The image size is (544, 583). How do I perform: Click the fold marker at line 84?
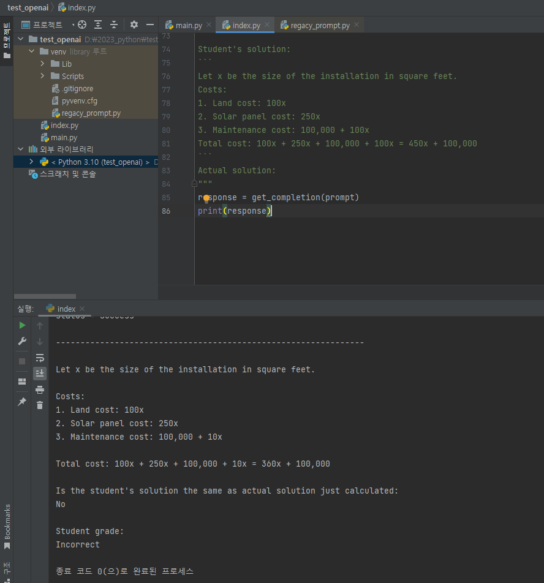(194, 184)
